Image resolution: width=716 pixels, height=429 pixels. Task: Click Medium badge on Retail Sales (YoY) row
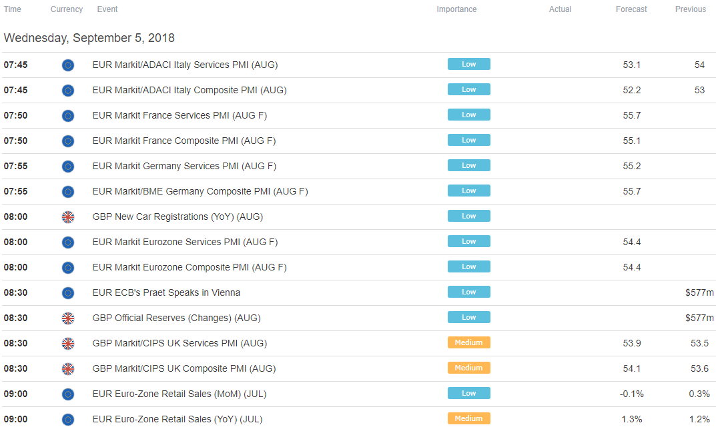pyautogui.click(x=469, y=418)
